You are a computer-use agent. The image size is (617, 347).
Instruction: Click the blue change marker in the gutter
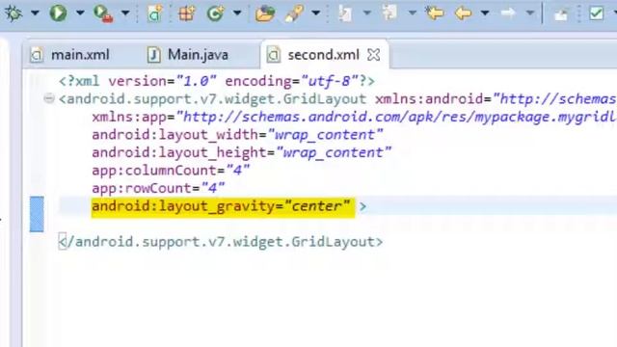click(37, 214)
